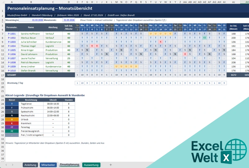Image resolution: width=249 pixels, height=168 pixels.
Task: Select the Spätschicht legend cell
Action: pyautogui.click(x=31, y=112)
